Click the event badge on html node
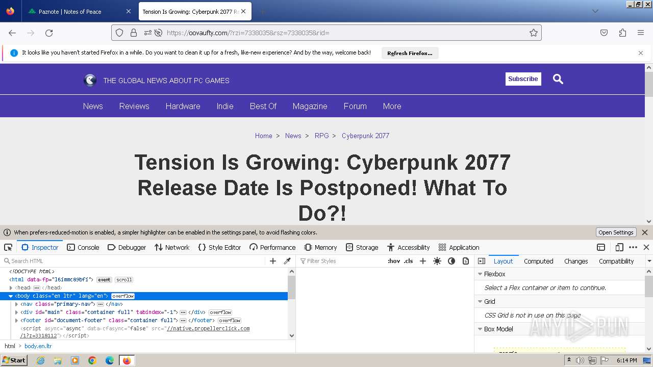This screenshot has width=653, height=367. (x=104, y=280)
